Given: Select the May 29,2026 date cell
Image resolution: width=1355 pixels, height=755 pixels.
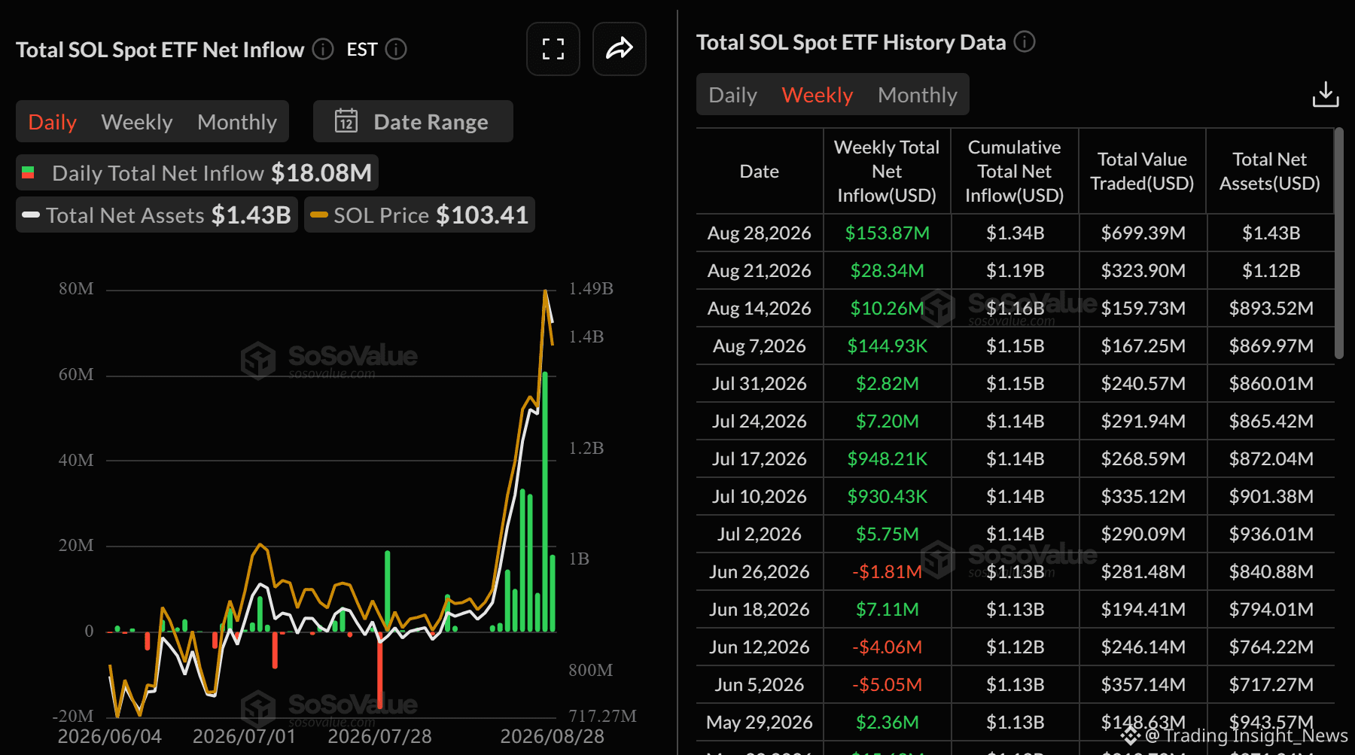Looking at the screenshot, I should (x=760, y=723).
